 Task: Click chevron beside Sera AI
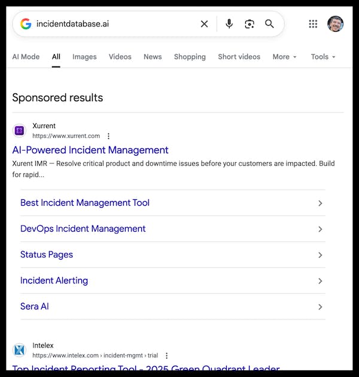320,307
